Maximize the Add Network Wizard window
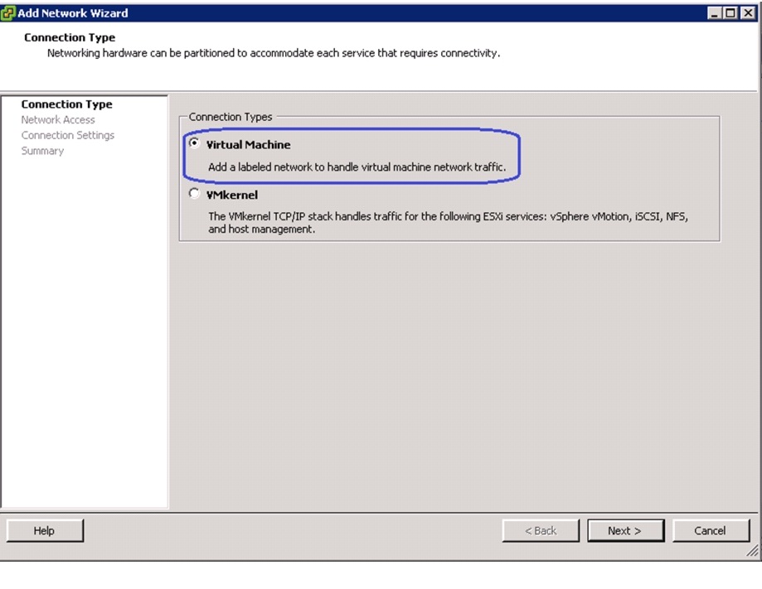The width and height of the screenshot is (762, 589). coord(730,13)
